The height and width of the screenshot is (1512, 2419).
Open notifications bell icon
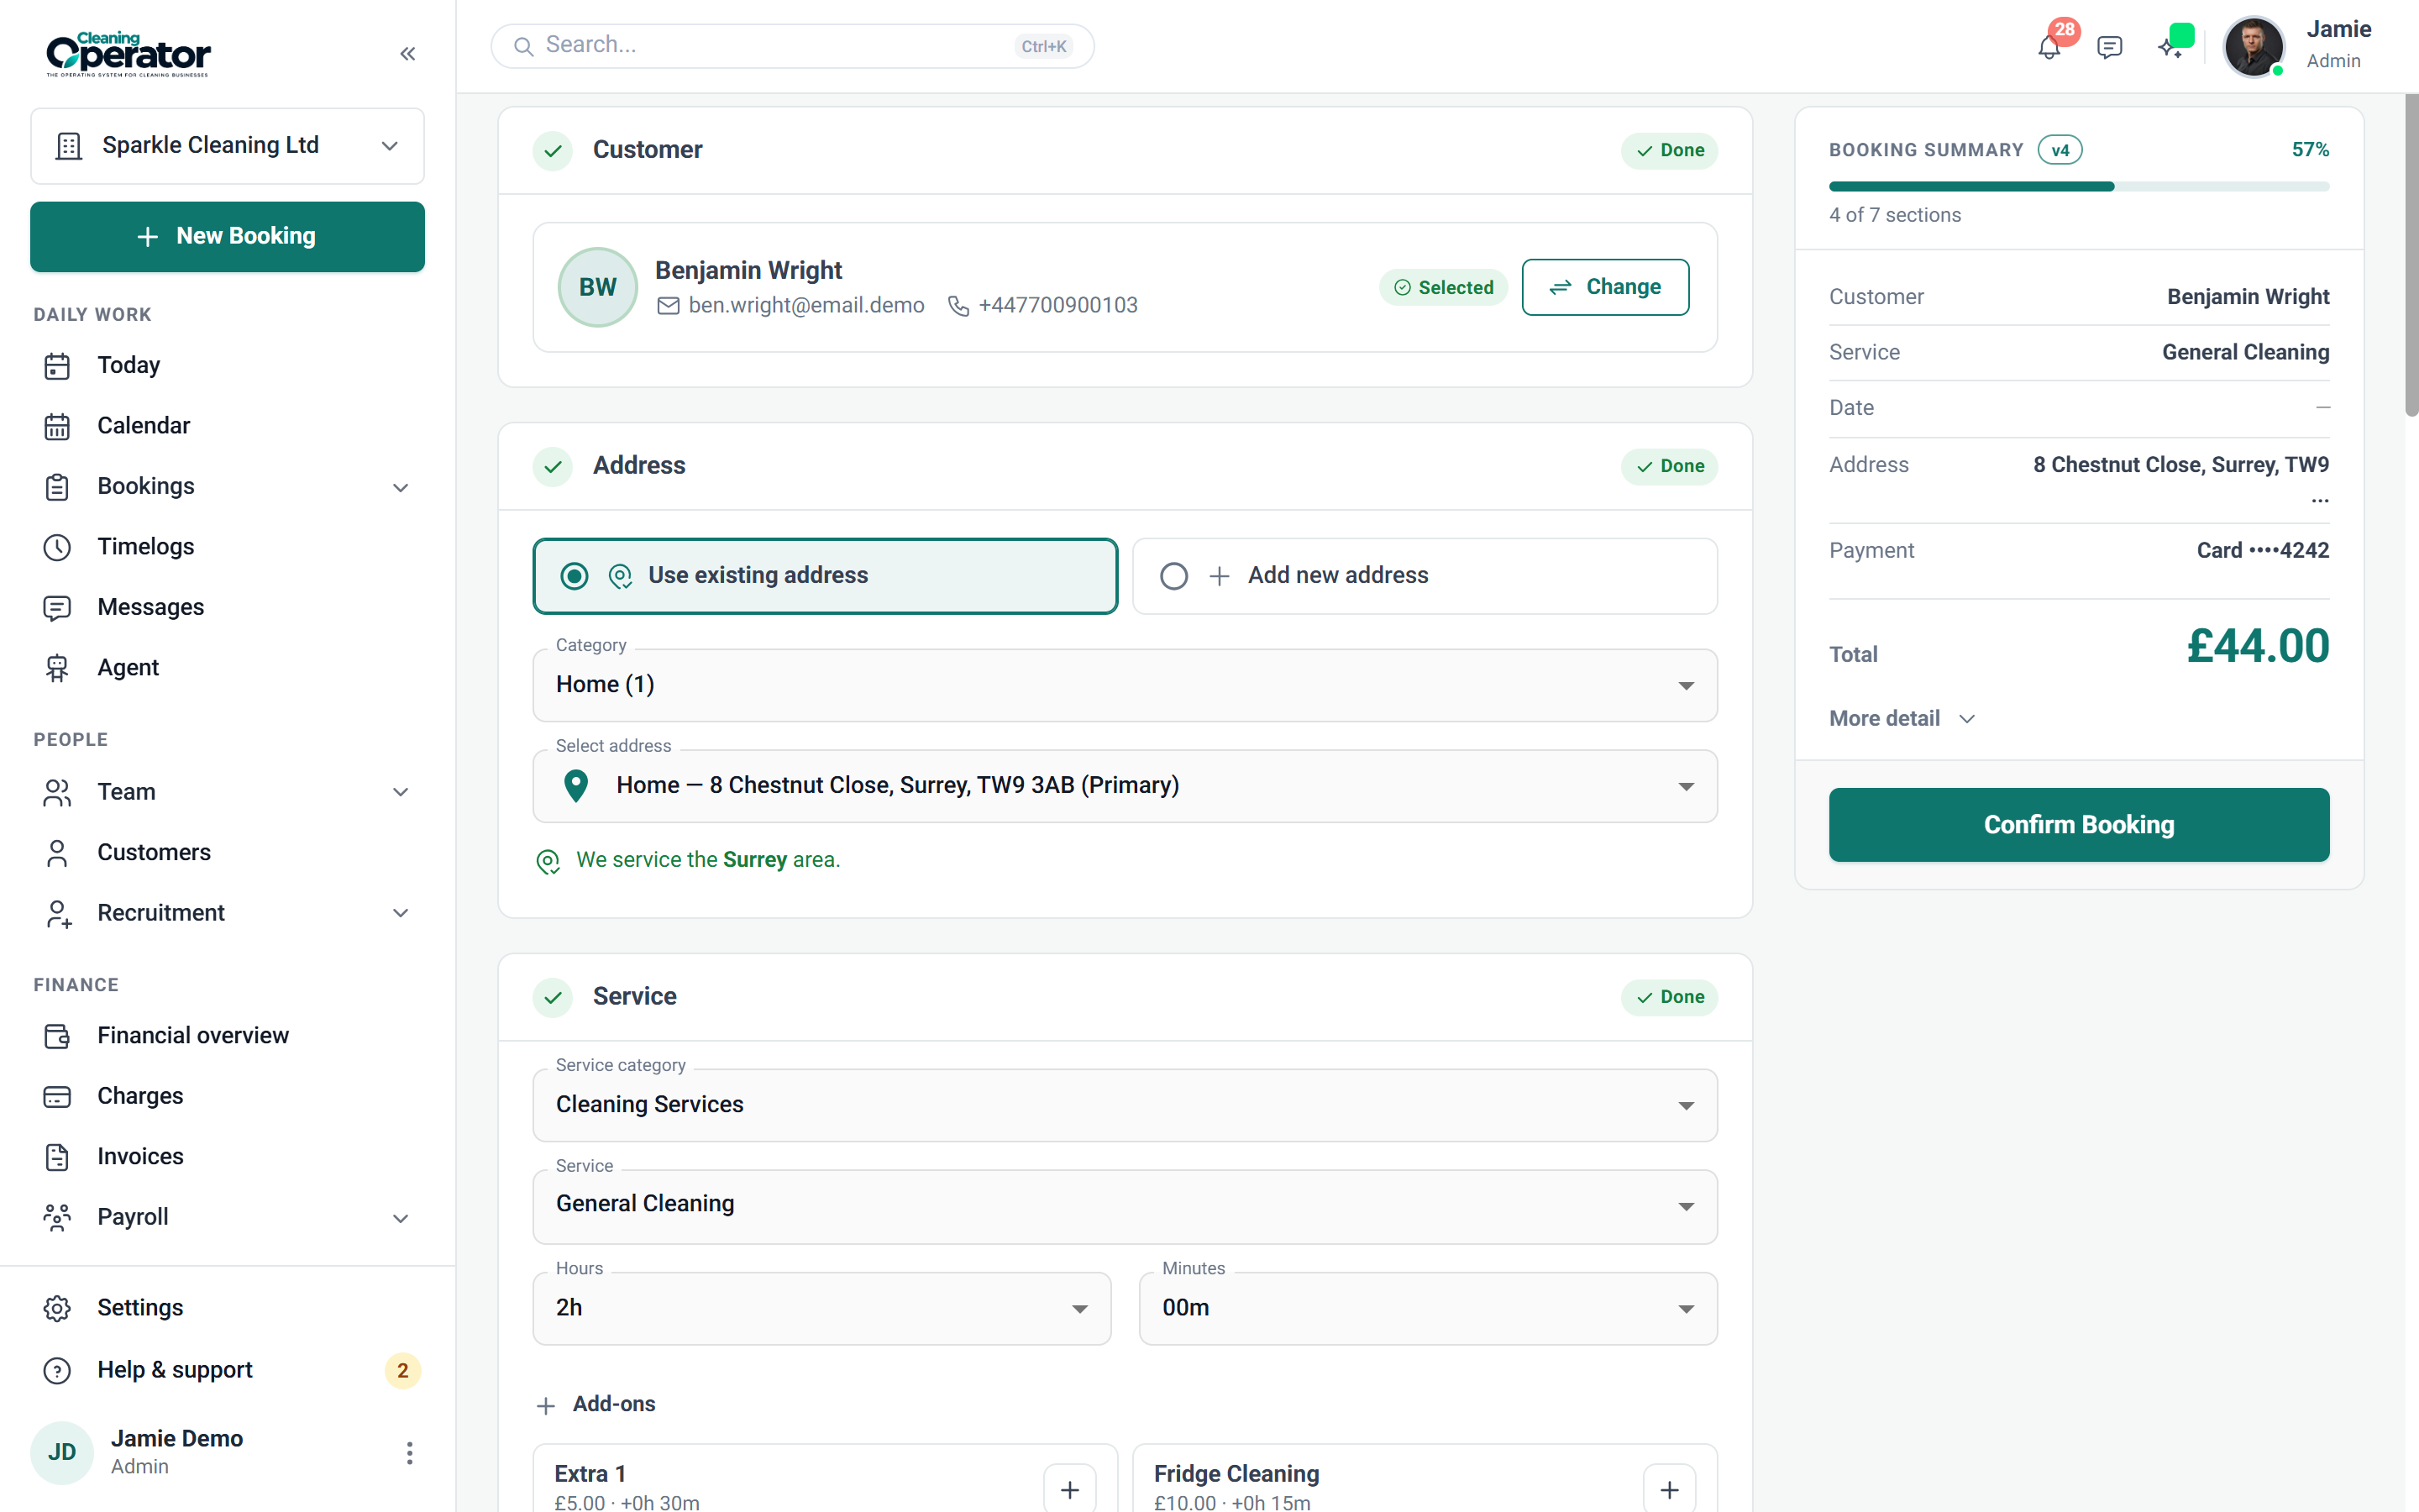click(x=2049, y=47)
